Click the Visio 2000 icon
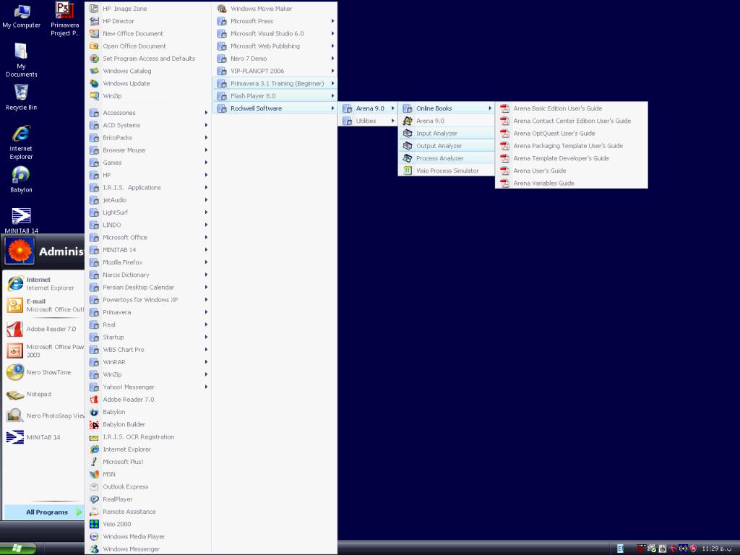This screenshot has height=555, width=740. click(95, 524)
